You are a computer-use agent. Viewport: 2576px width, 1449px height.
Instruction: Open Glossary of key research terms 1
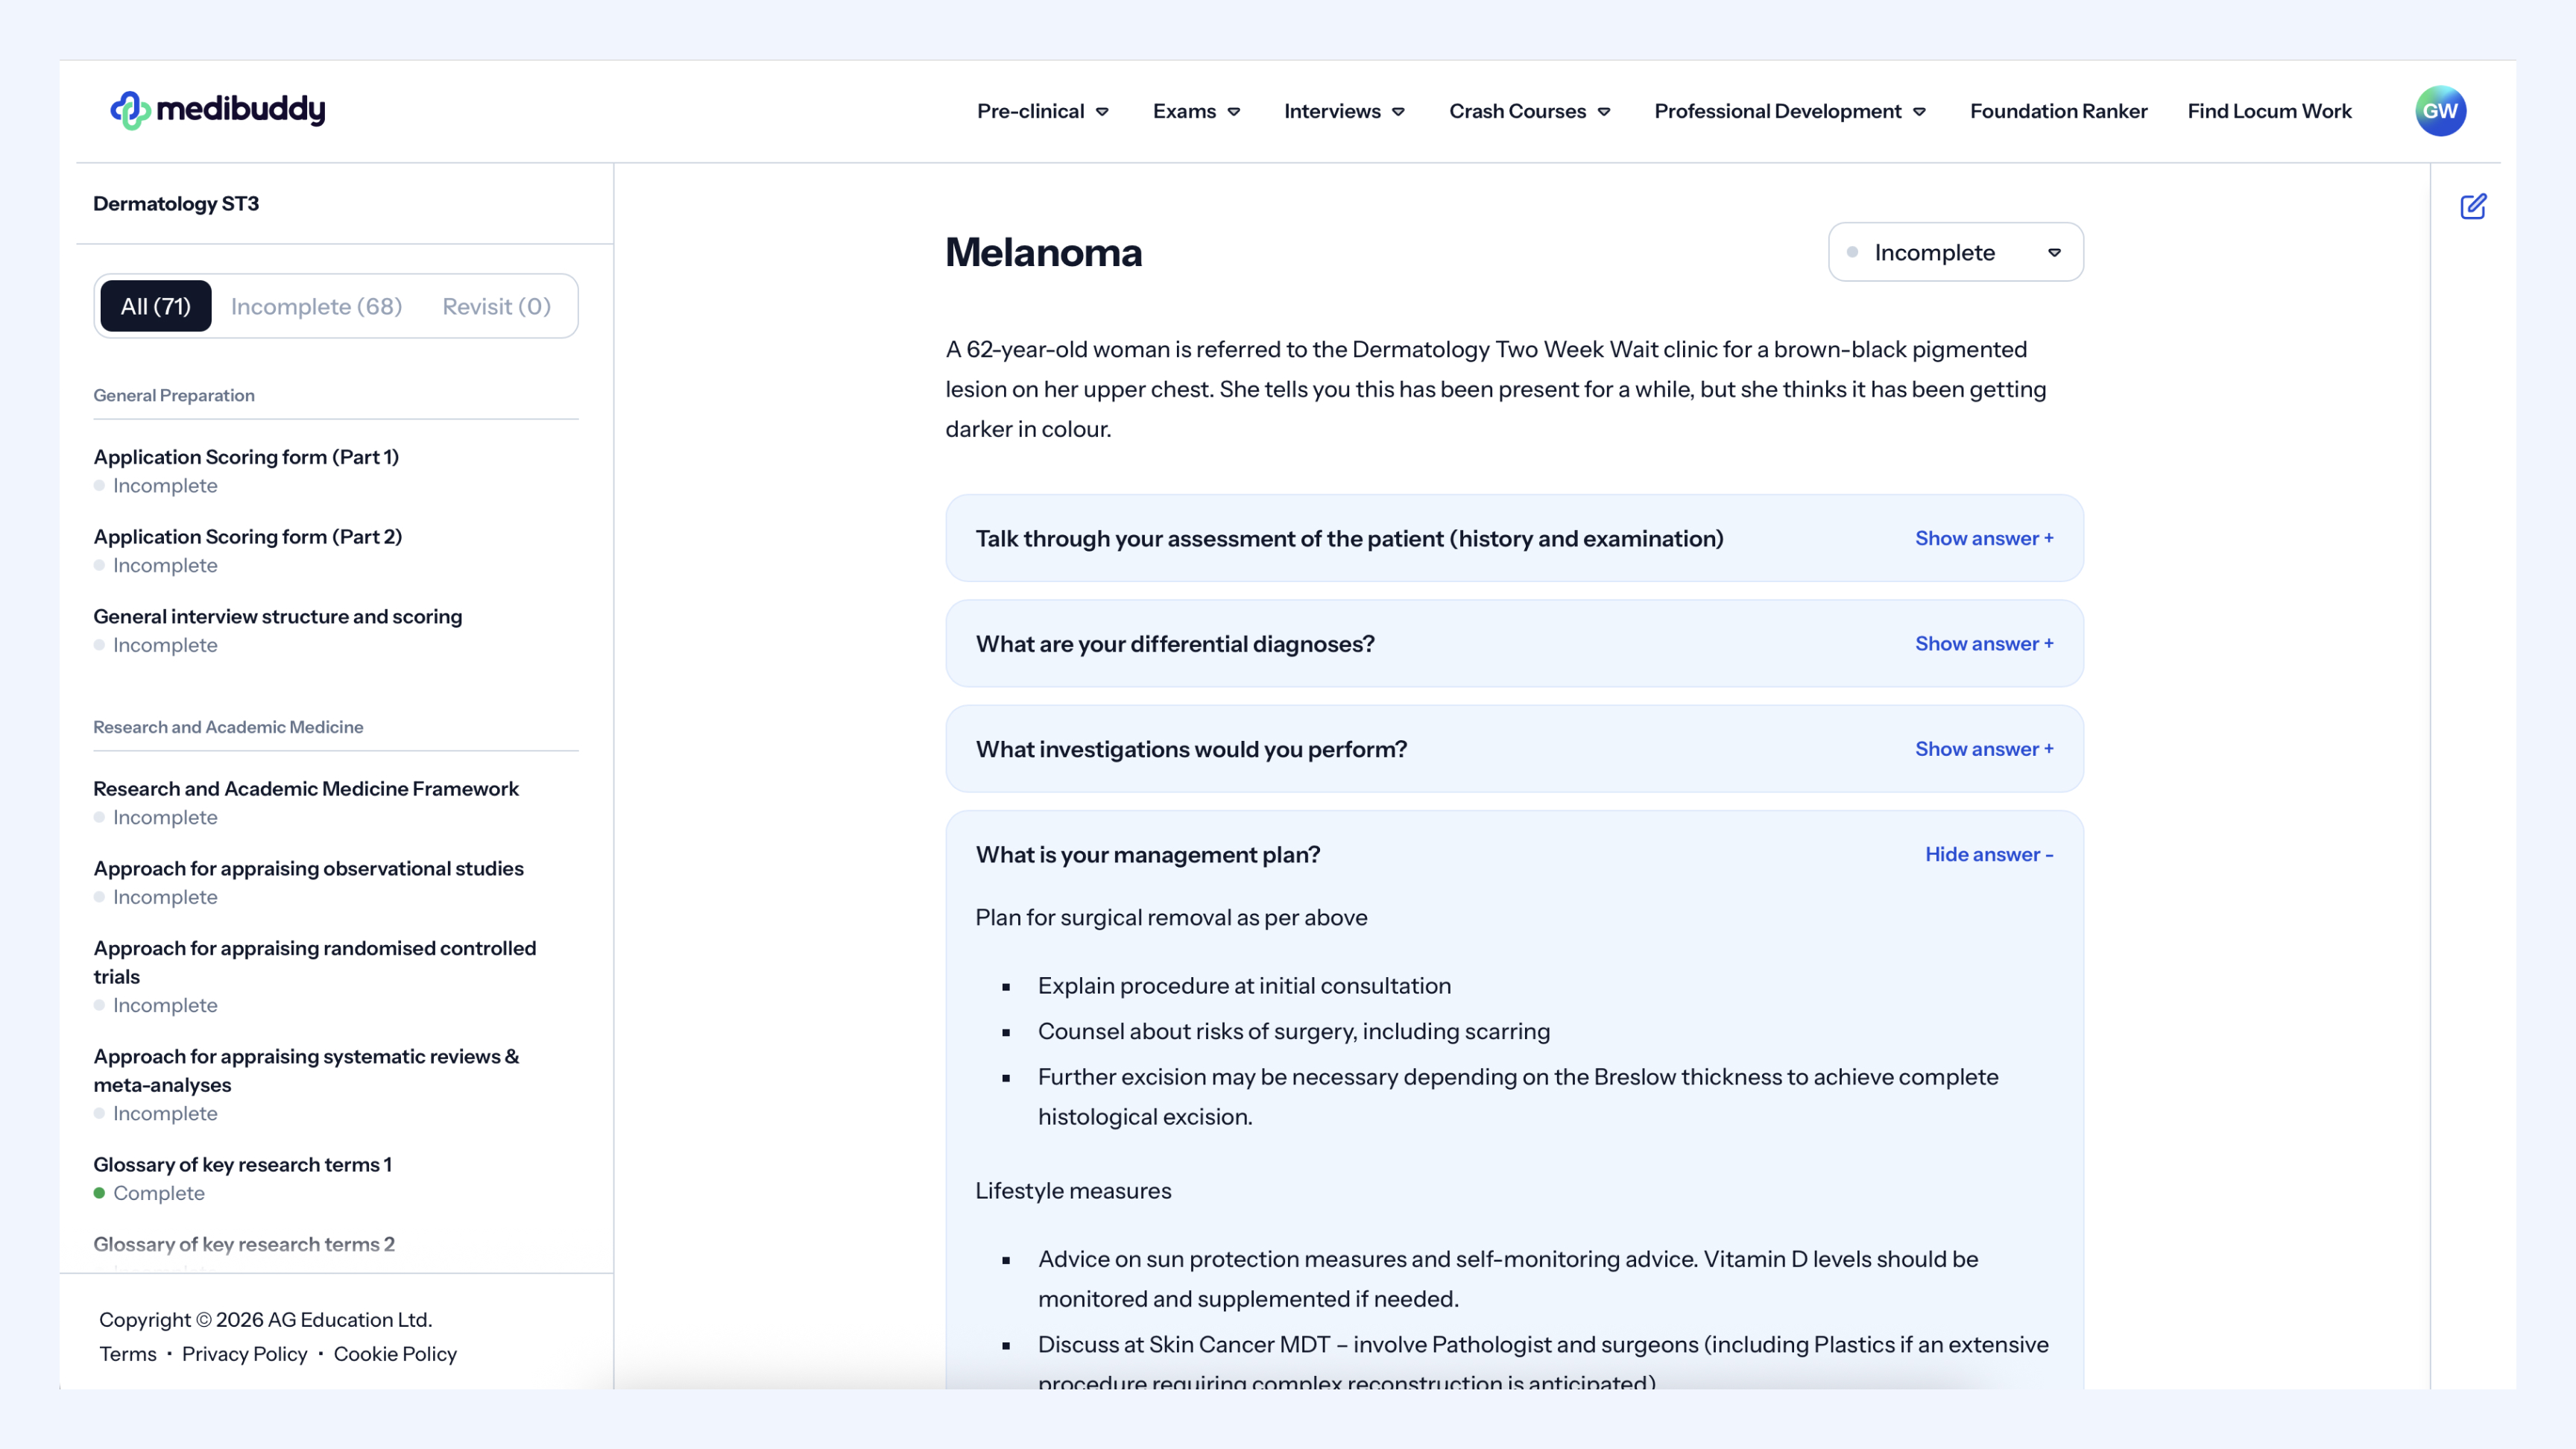coord(242,1165)
